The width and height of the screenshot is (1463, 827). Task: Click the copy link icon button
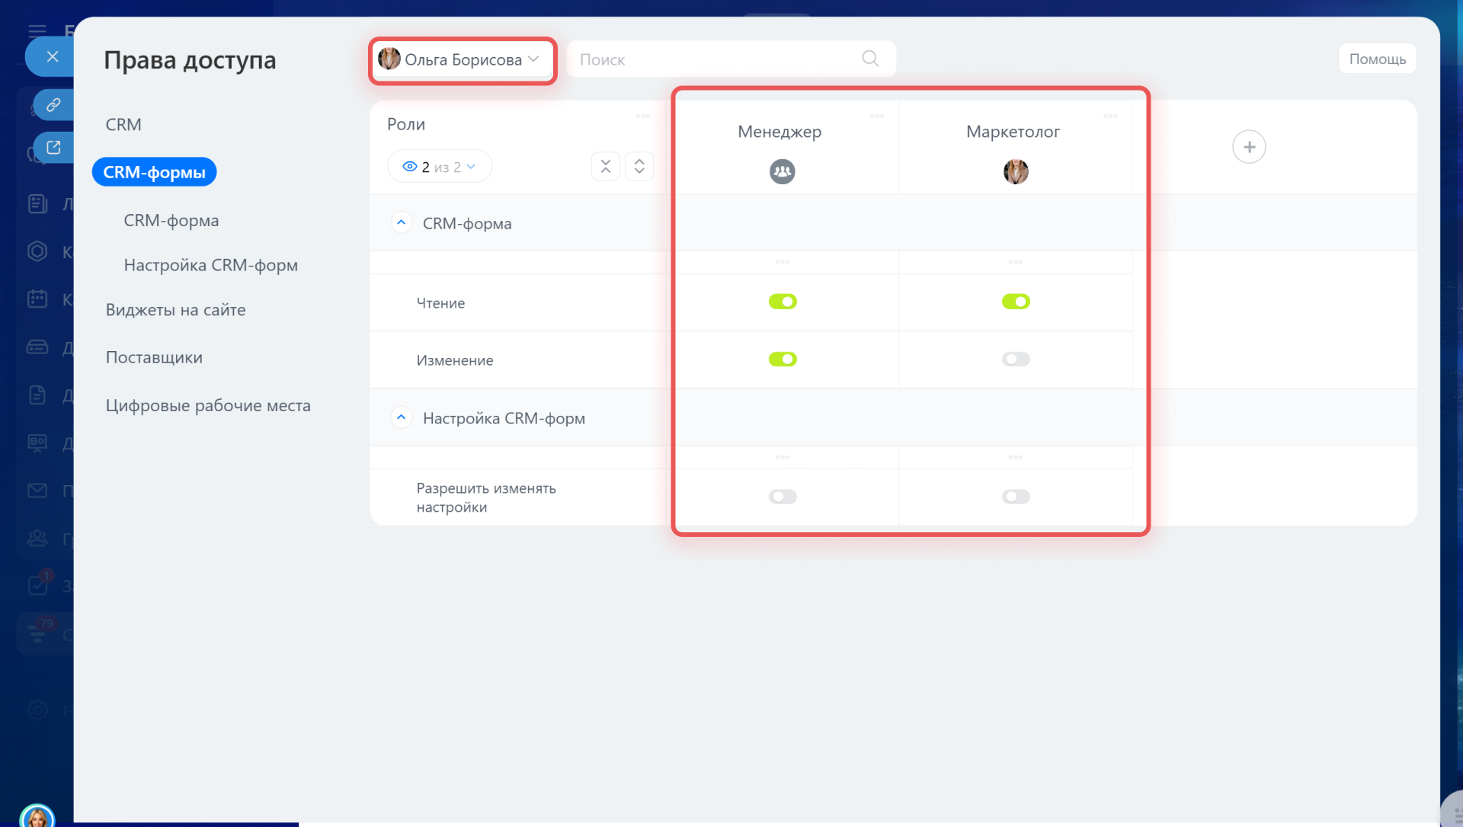point(53,105)
